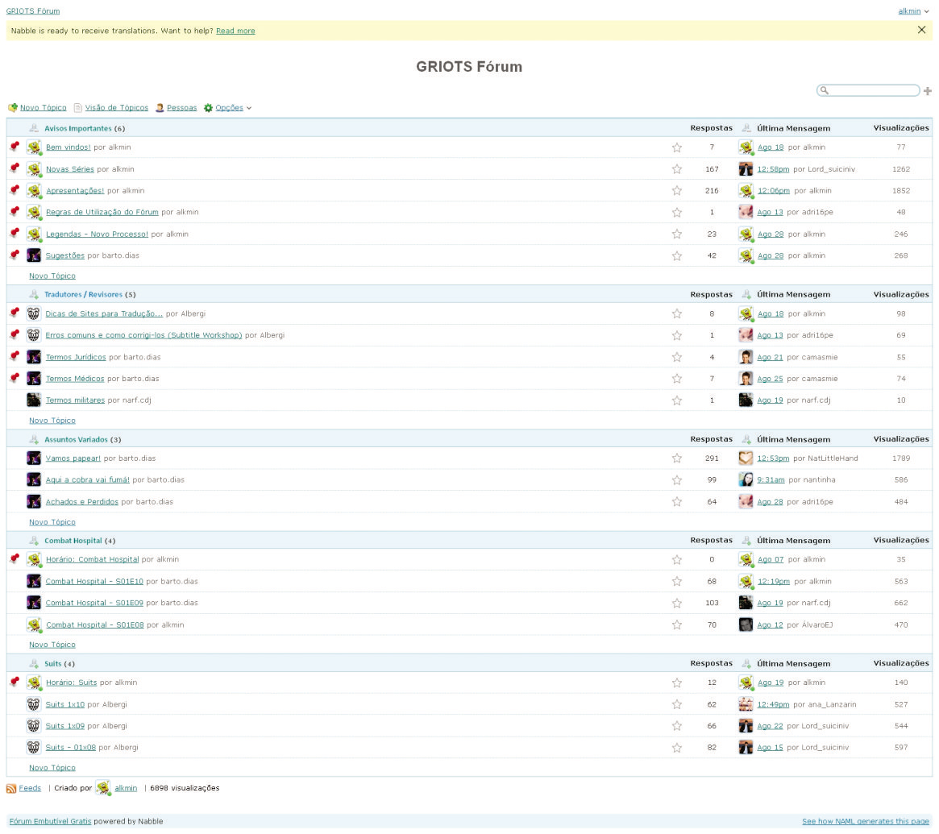
Task: Open the Apresentações! topic link
Action: [x=74, y=191]
